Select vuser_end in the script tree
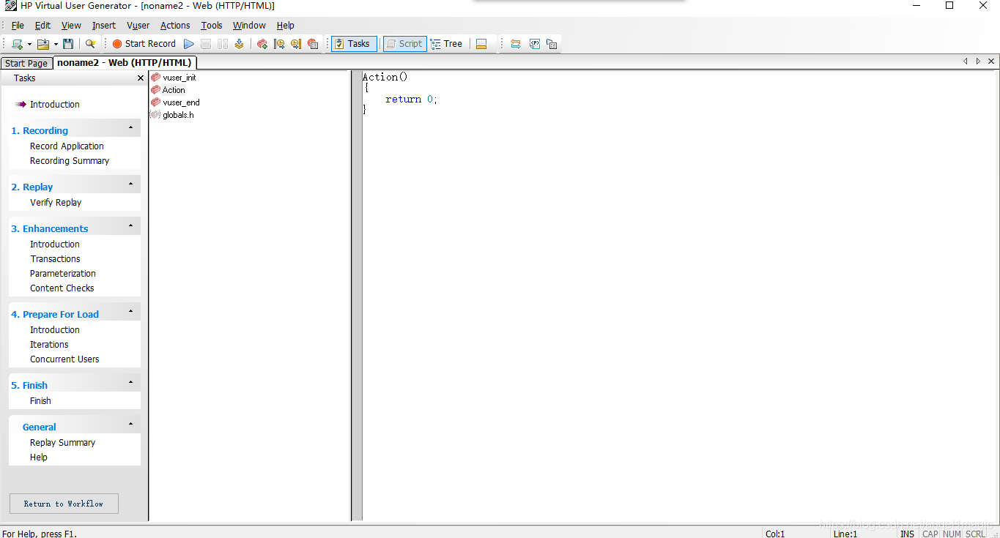Image resolution: width=1000 pixels, height=538 pixels. coord(181,102)
